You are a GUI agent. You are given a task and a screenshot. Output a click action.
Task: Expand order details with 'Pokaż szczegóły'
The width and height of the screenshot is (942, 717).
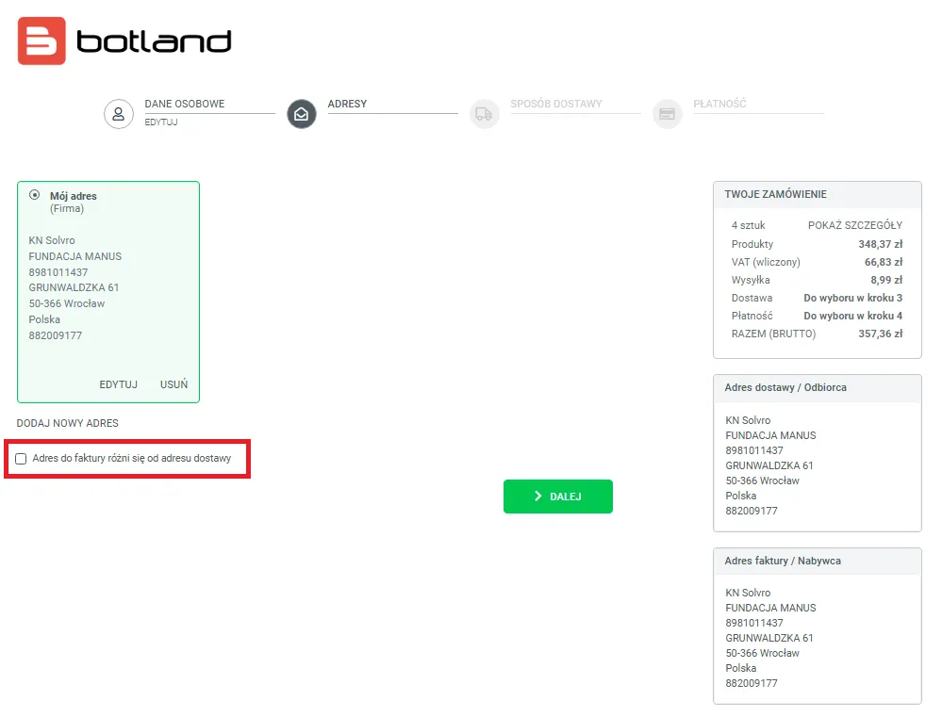(854, 225)
